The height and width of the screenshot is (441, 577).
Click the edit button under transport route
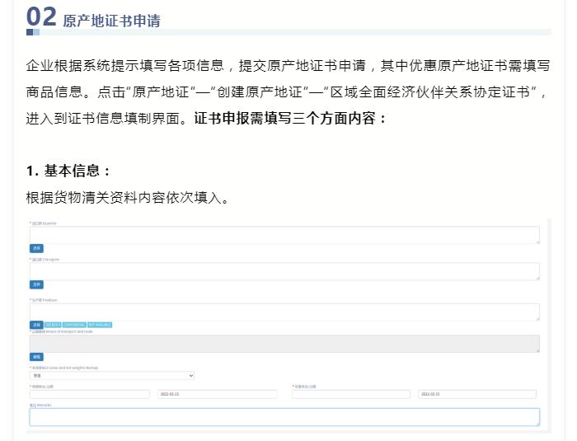click(x=36, y=357)
